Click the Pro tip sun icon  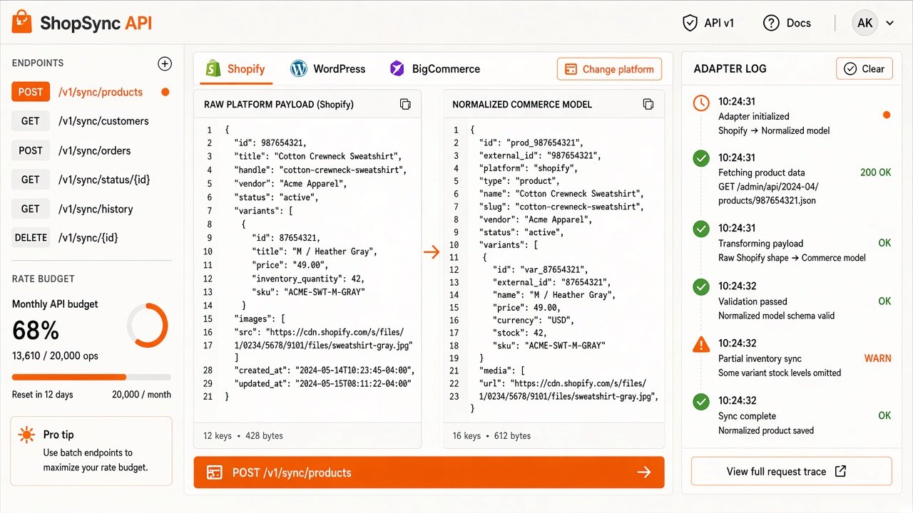tap(27, 435)
